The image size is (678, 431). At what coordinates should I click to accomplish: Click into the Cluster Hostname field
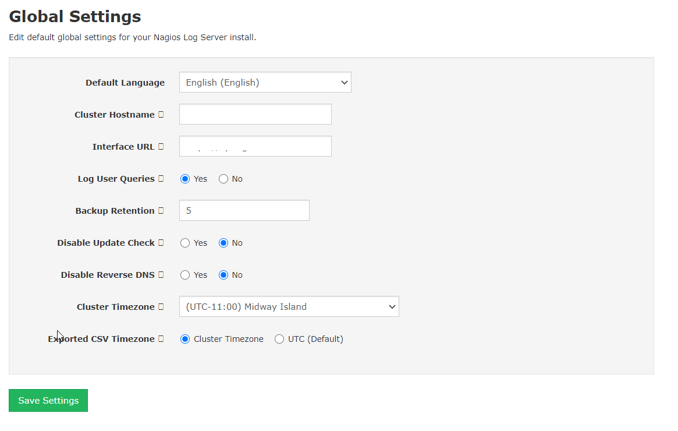[x=255, y=115]
